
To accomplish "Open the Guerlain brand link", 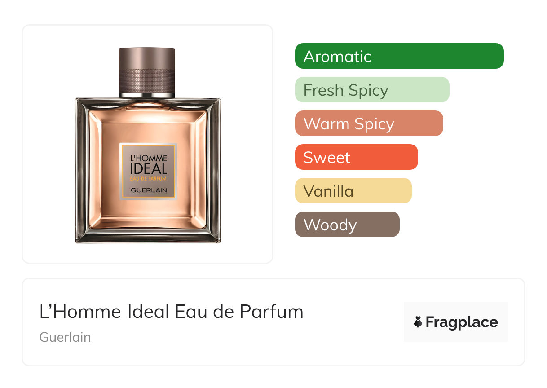I will pyautogui.click(x=65, y=337).
